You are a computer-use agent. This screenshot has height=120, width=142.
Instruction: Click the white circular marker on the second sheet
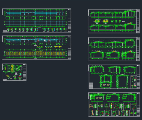pyautogui.click(x=45, y=40)
